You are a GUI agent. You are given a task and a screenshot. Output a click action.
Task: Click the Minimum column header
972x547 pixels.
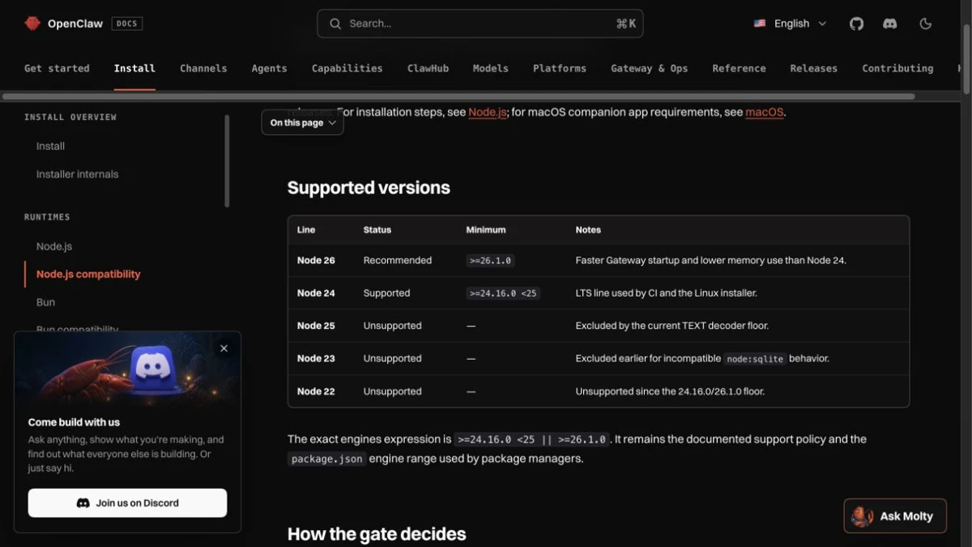(x=486, y=230)
